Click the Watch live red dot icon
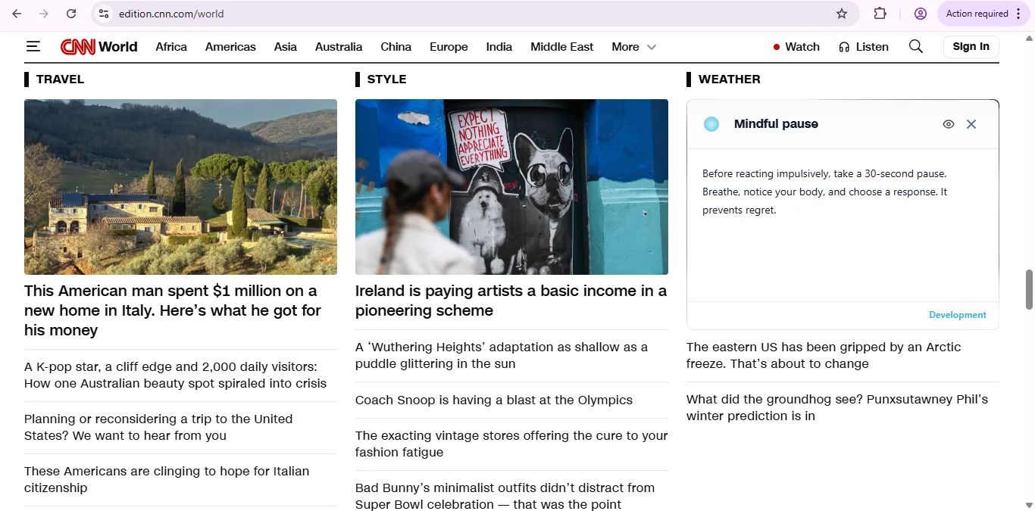Image resolution: width=1035 pixels, height=511 pixels. pyautogui.click(x=776, y=46)
